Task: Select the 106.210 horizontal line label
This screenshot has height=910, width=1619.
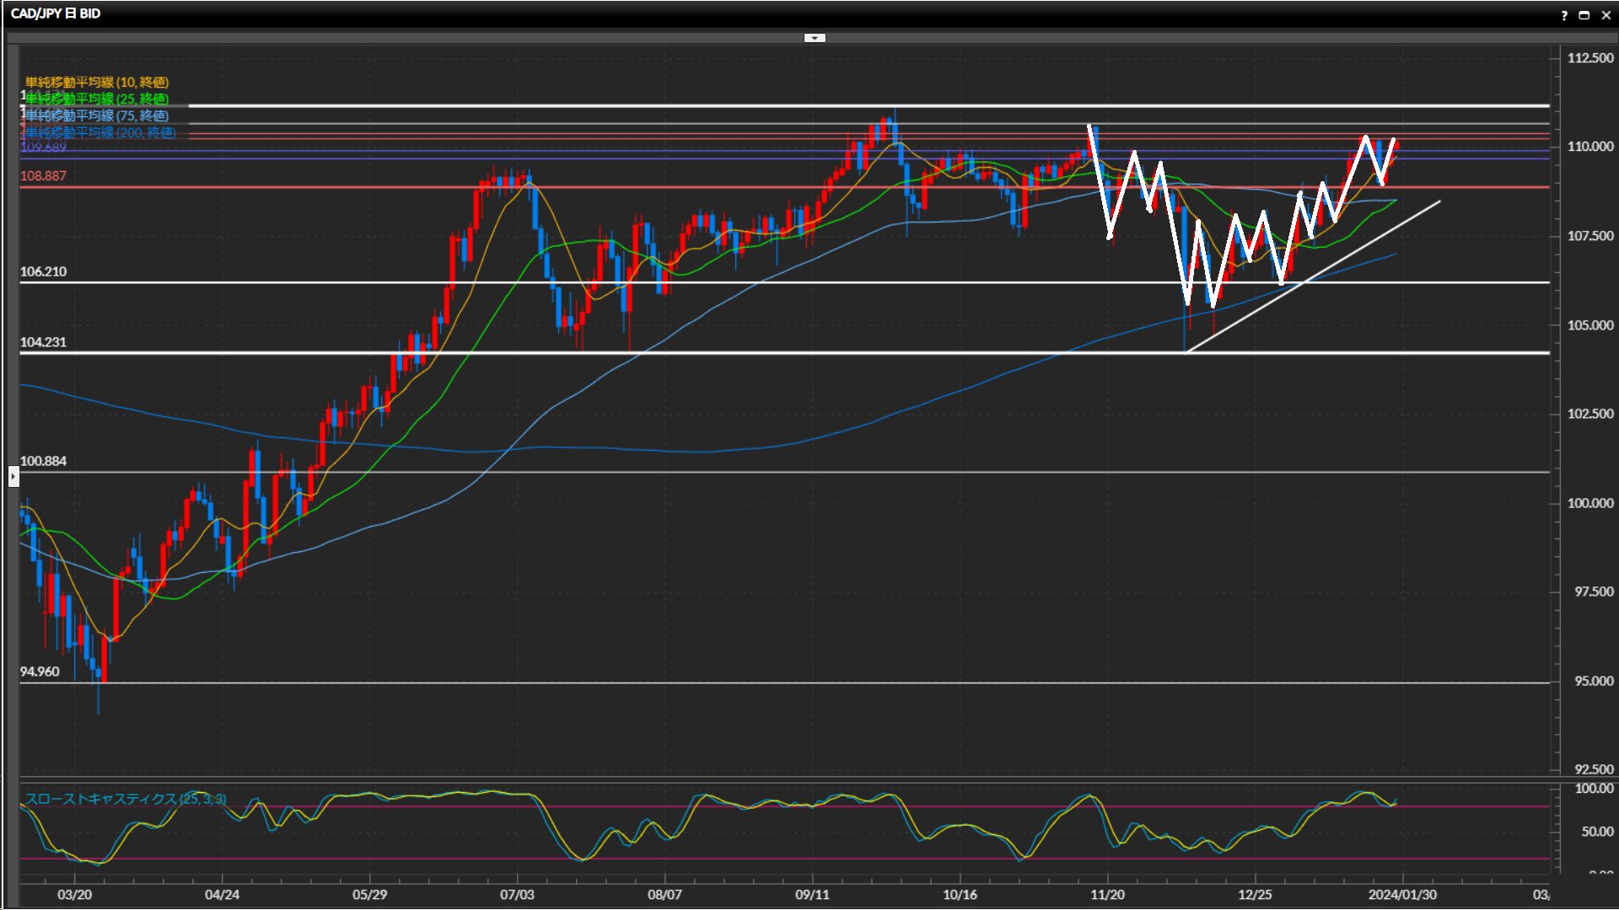Action: 43,271
